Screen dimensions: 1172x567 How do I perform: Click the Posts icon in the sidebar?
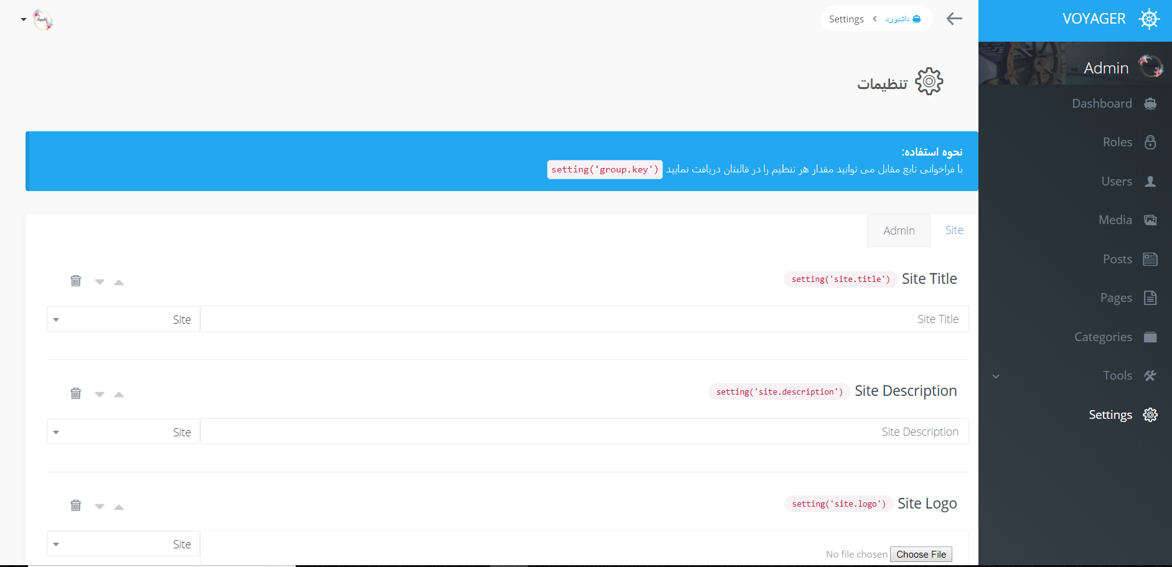pyautogui.click(x=1149, y=258)
